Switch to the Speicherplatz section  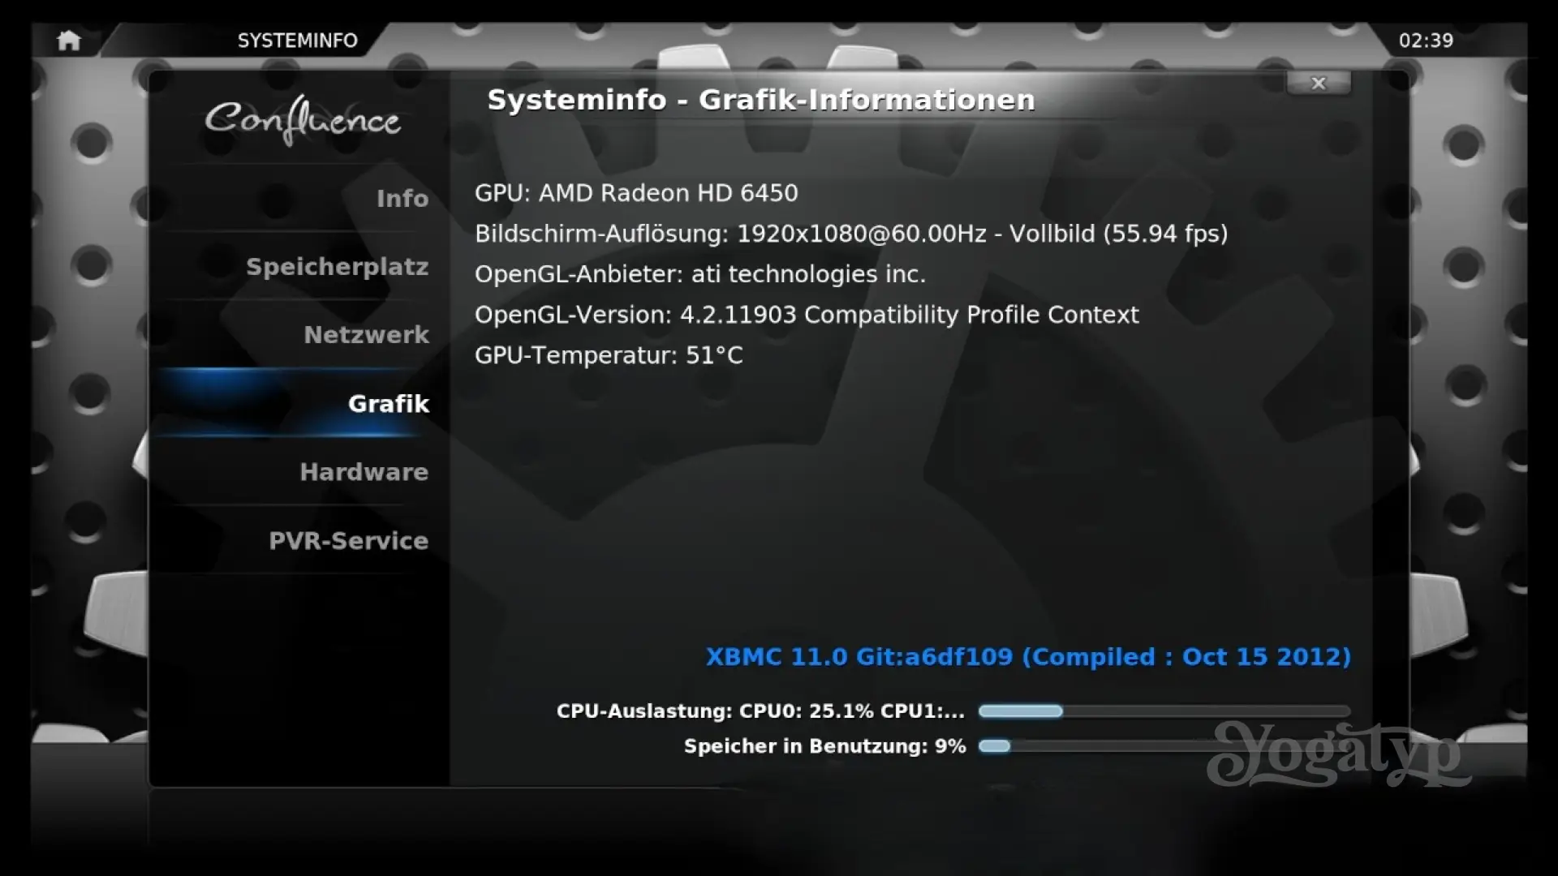pyautogui.click(x=337, y=267)
